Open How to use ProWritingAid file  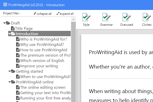(44, 50)
